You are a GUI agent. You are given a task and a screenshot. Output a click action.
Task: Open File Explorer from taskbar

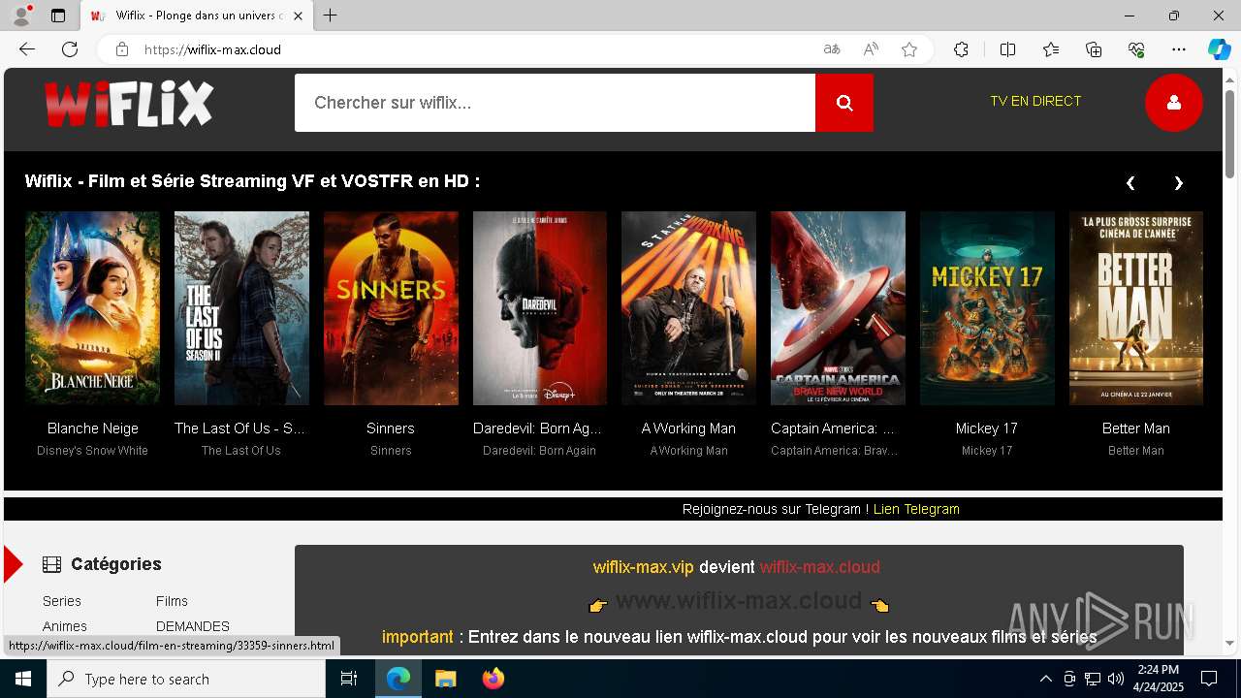coord(445,679)
